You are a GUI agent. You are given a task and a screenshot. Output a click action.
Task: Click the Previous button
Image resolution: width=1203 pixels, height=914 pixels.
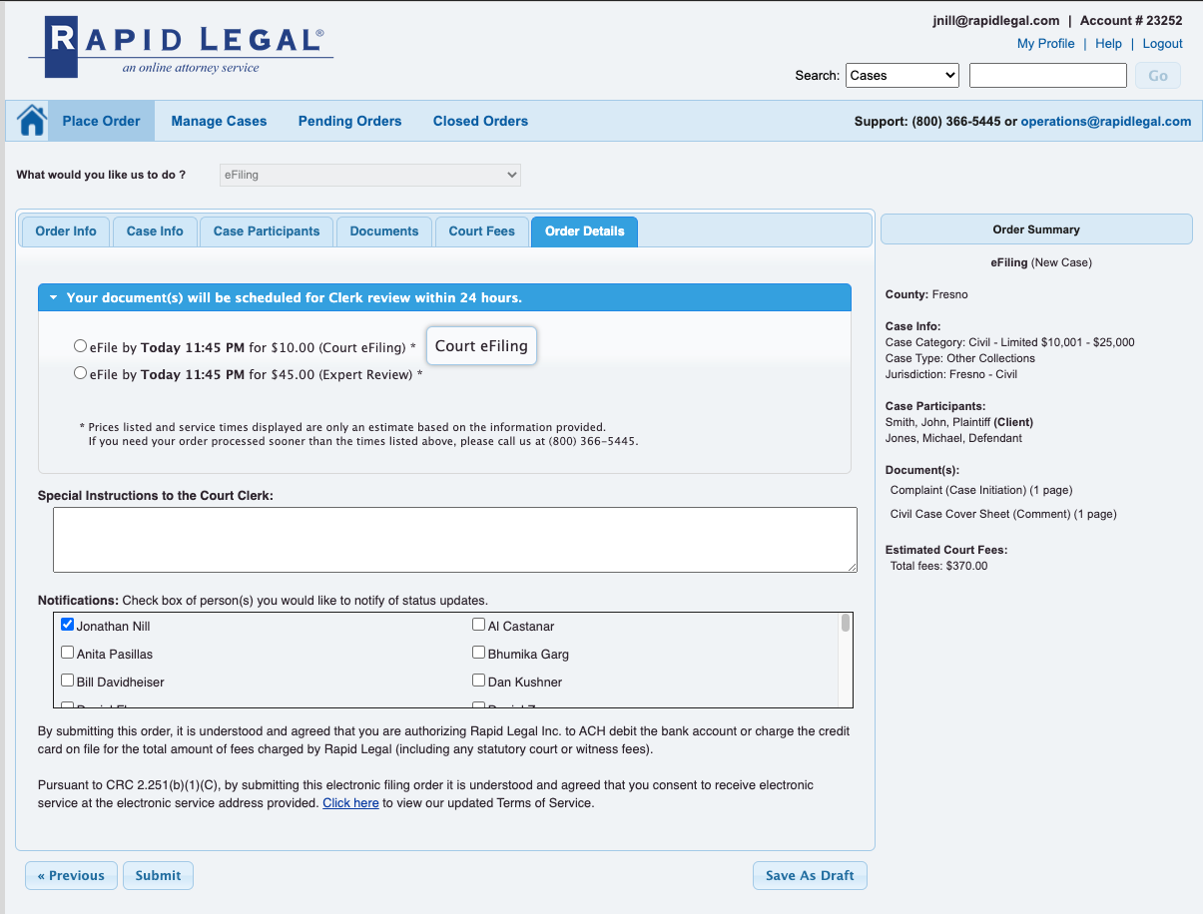pos(71,876)
